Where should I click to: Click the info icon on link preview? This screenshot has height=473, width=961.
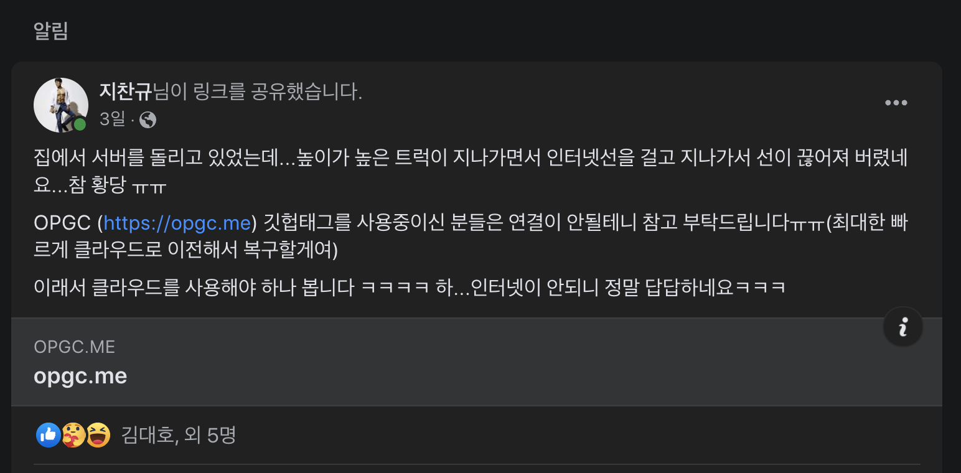point(903,327)
